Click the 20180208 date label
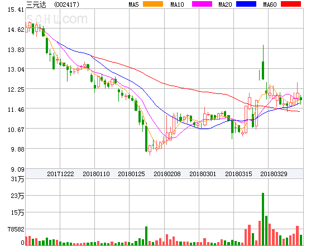 [167, 174]
